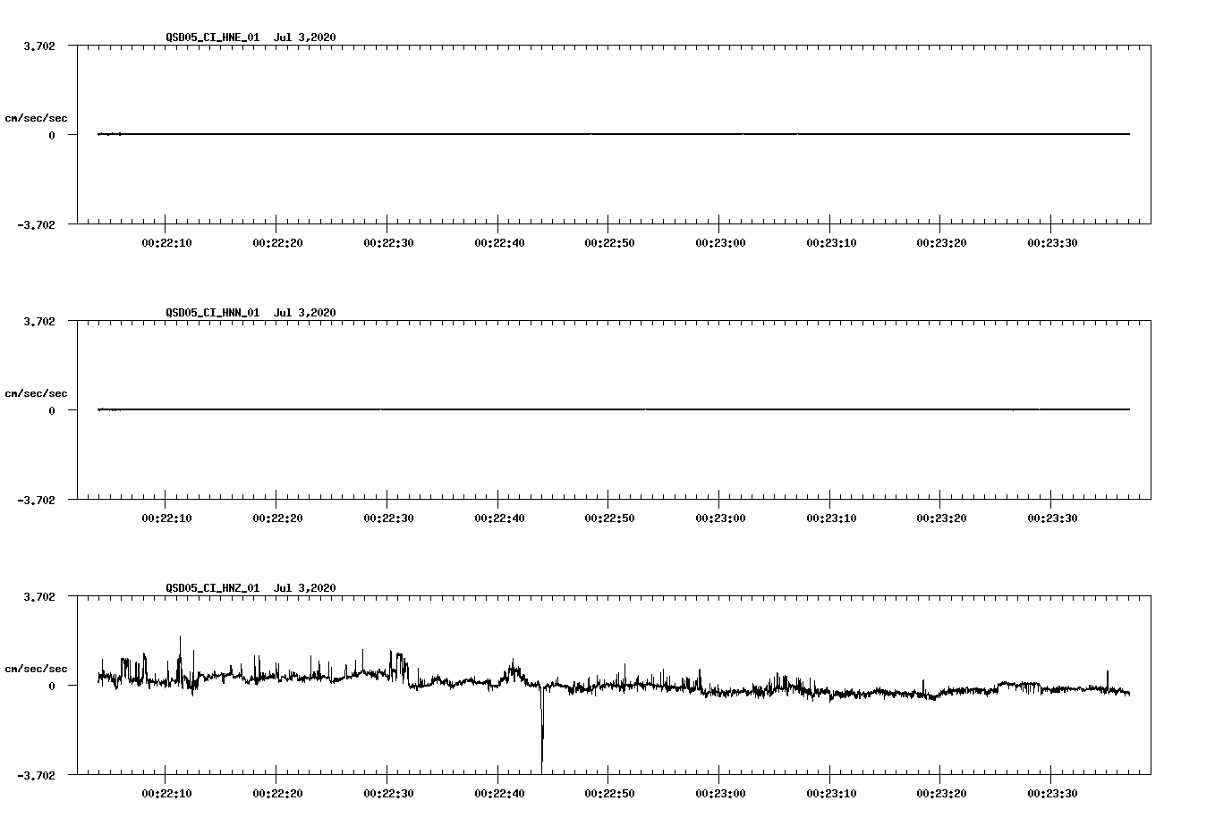This screenshot has width=1215, height=826.
Task: Click the 00:22:10 time label under HNE plot
Action: point(166,243)
